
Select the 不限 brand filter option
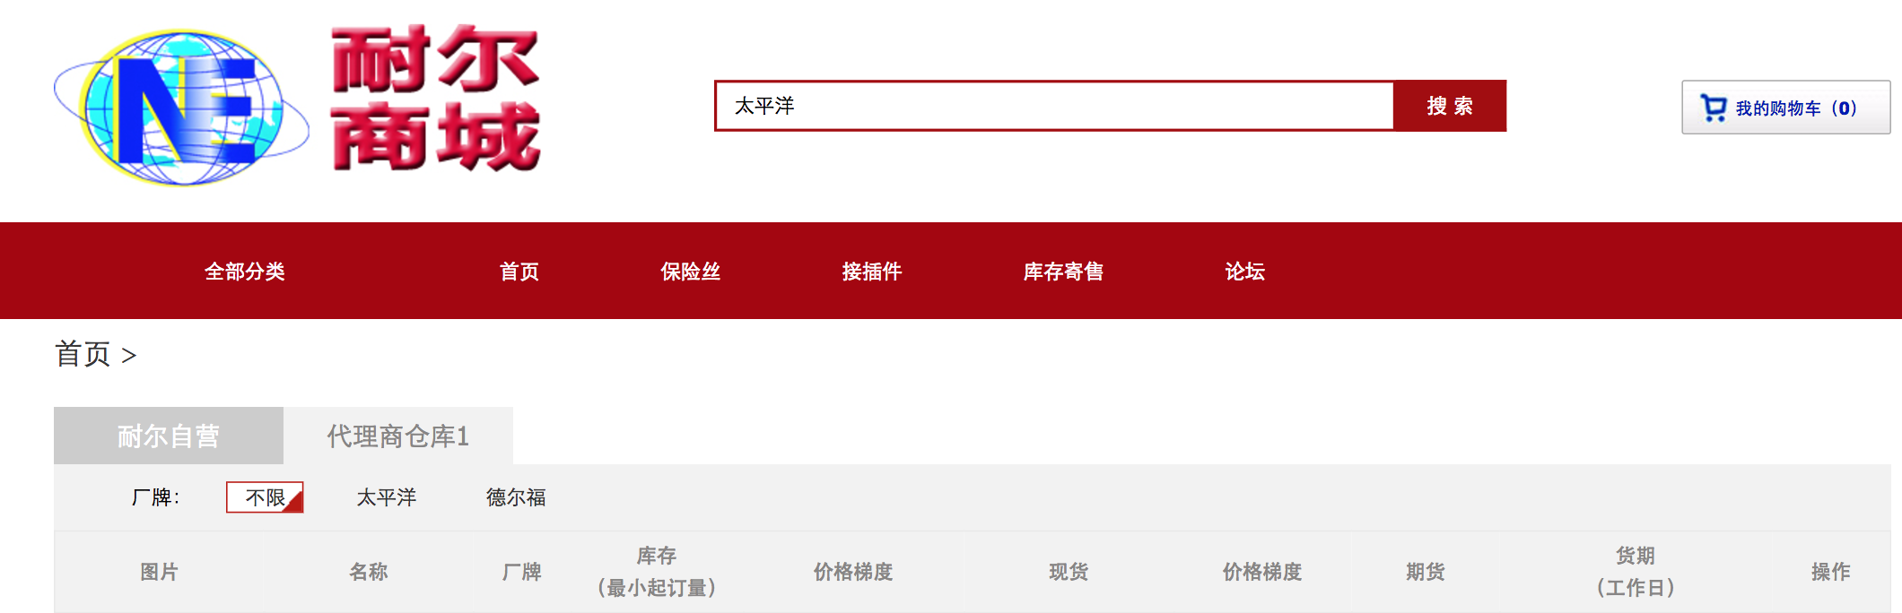click(265, 497)
